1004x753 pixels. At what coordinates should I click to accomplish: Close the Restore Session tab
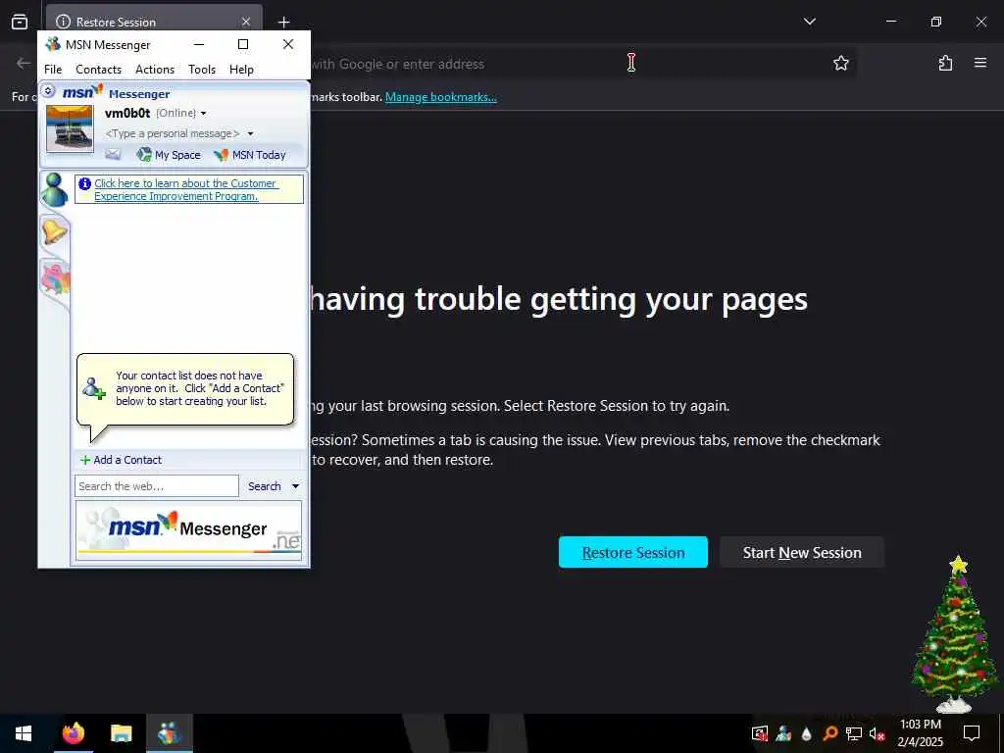[x=246, y=22]
